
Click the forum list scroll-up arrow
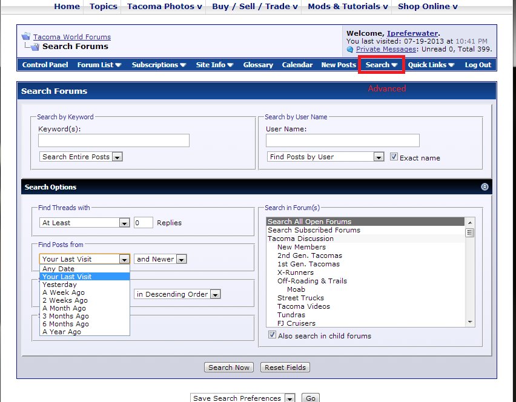469,223
